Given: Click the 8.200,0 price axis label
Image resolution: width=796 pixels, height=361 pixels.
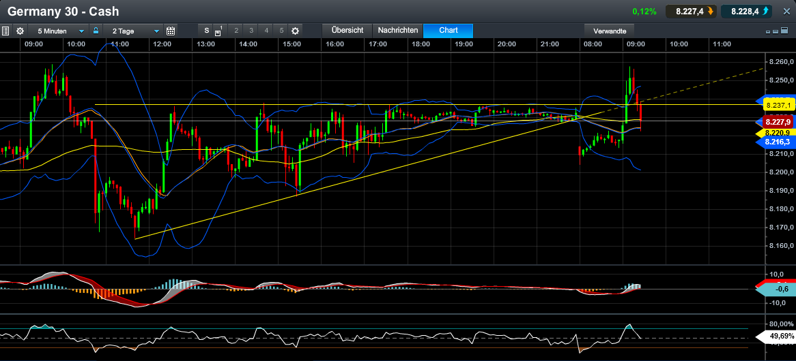Looking at the screenshot, I should [x=781, y=172].
